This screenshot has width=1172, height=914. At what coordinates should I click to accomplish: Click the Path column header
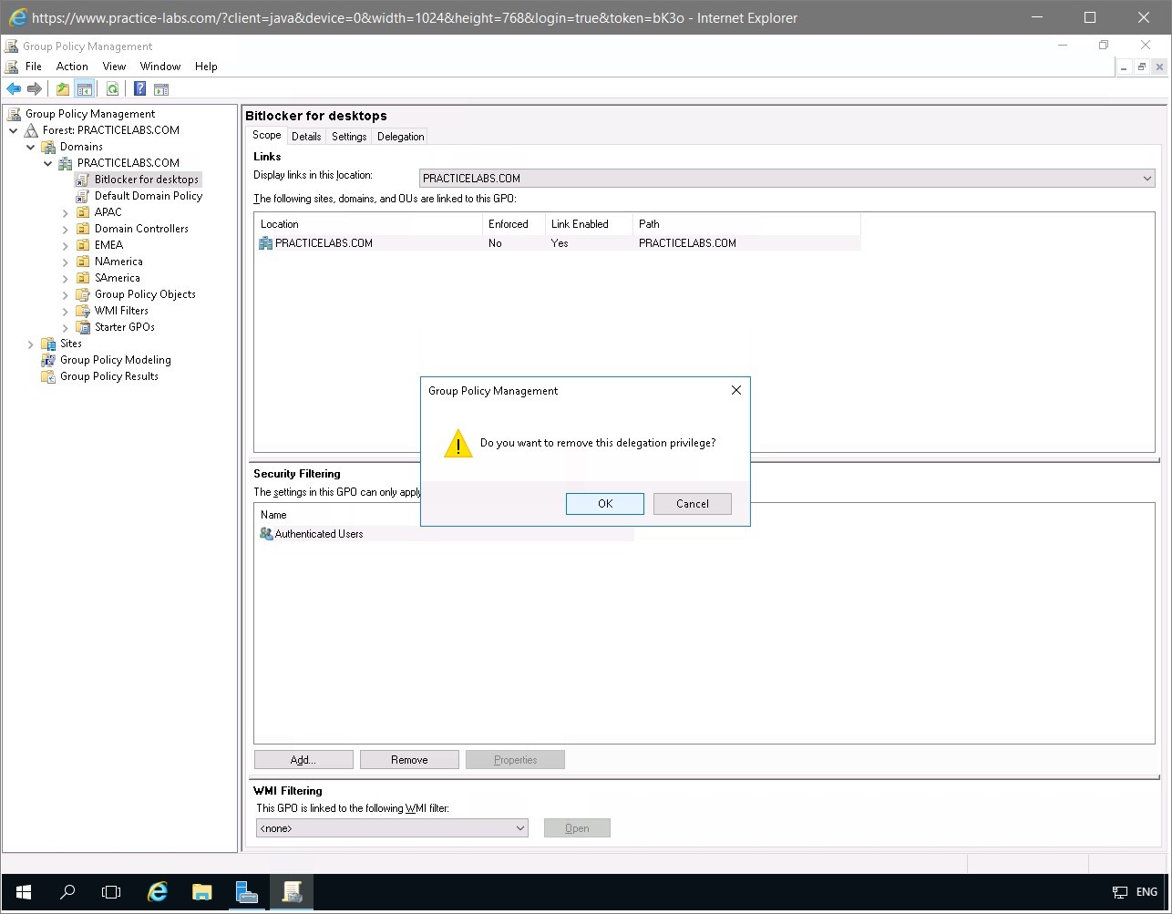tap(746, 224)
